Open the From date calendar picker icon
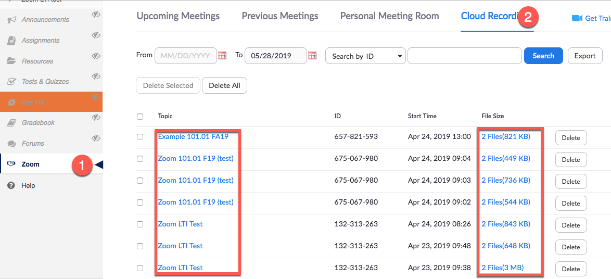This screenshot has width=611, height=279. tap(222, 56)
